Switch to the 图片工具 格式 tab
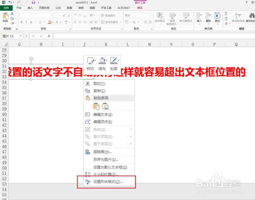Screen dimensions: 255x200 click(x=140, y=8)
